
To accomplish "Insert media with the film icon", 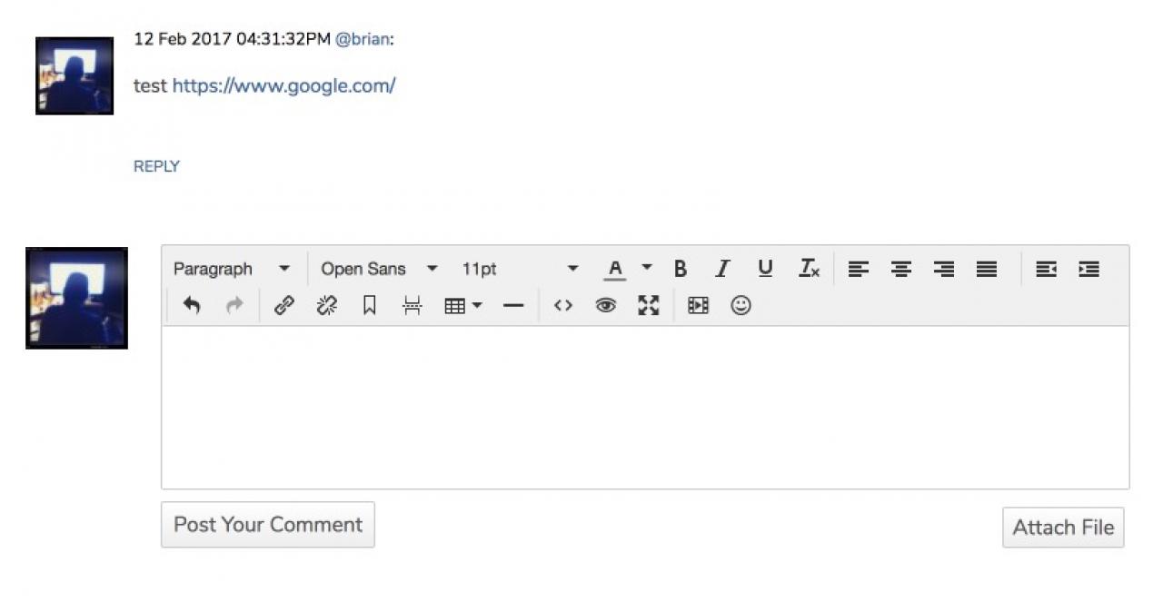I will pyautogui.click(x=698, y=306).
